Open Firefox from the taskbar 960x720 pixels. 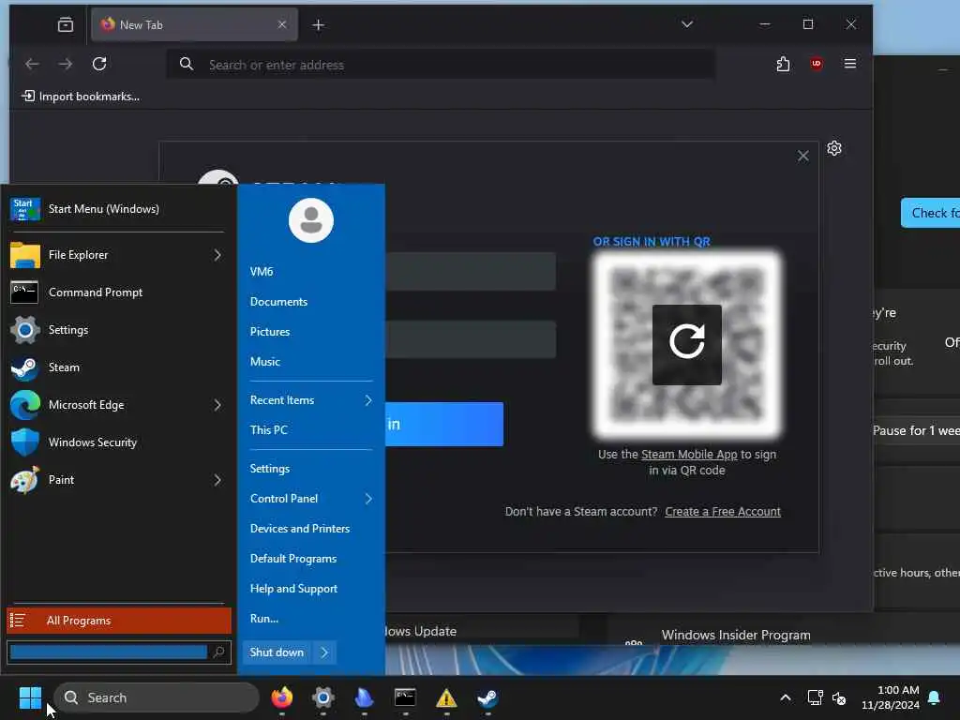281,697
